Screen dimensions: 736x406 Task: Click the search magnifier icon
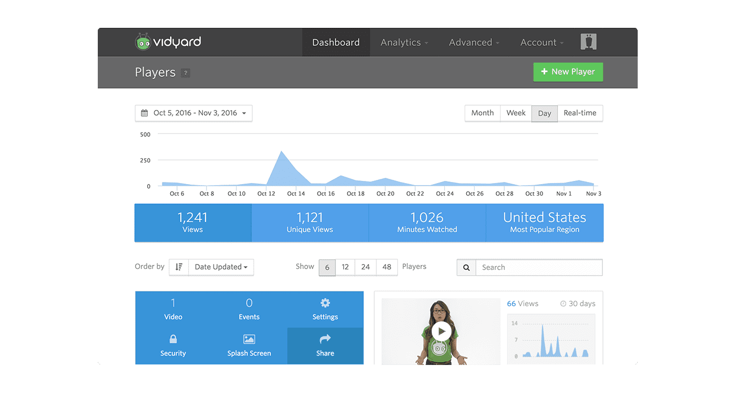(466, 267)
